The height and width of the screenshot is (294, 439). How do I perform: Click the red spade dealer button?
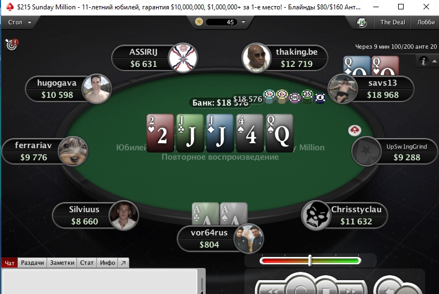pyautogui.click(x=355, y=130)
